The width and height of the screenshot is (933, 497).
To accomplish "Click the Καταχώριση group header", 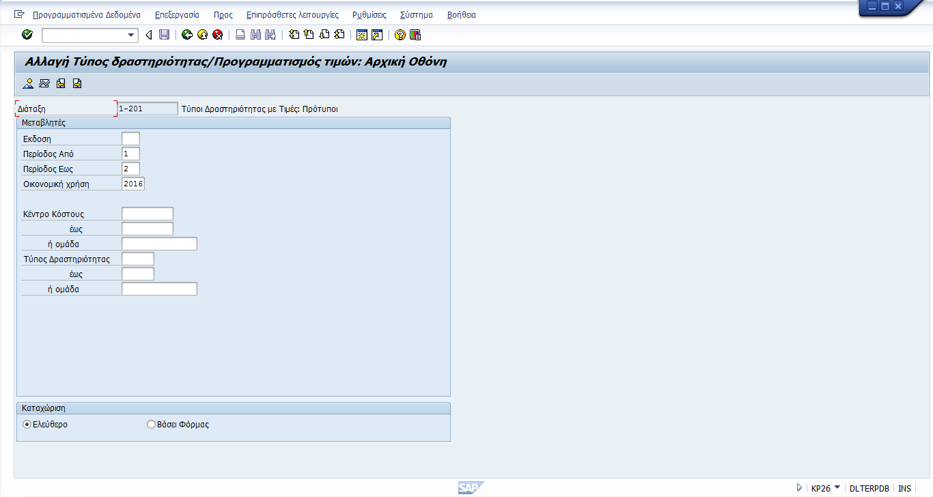I will point(234,408).
